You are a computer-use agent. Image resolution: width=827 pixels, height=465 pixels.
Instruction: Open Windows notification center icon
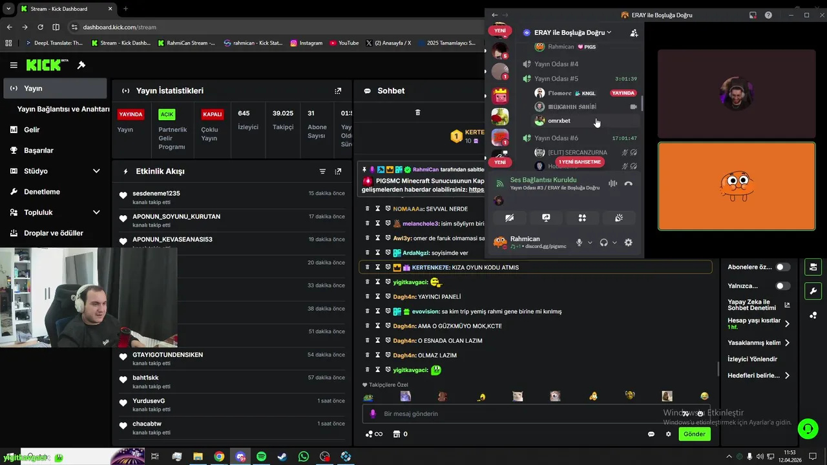pos(813,457)
